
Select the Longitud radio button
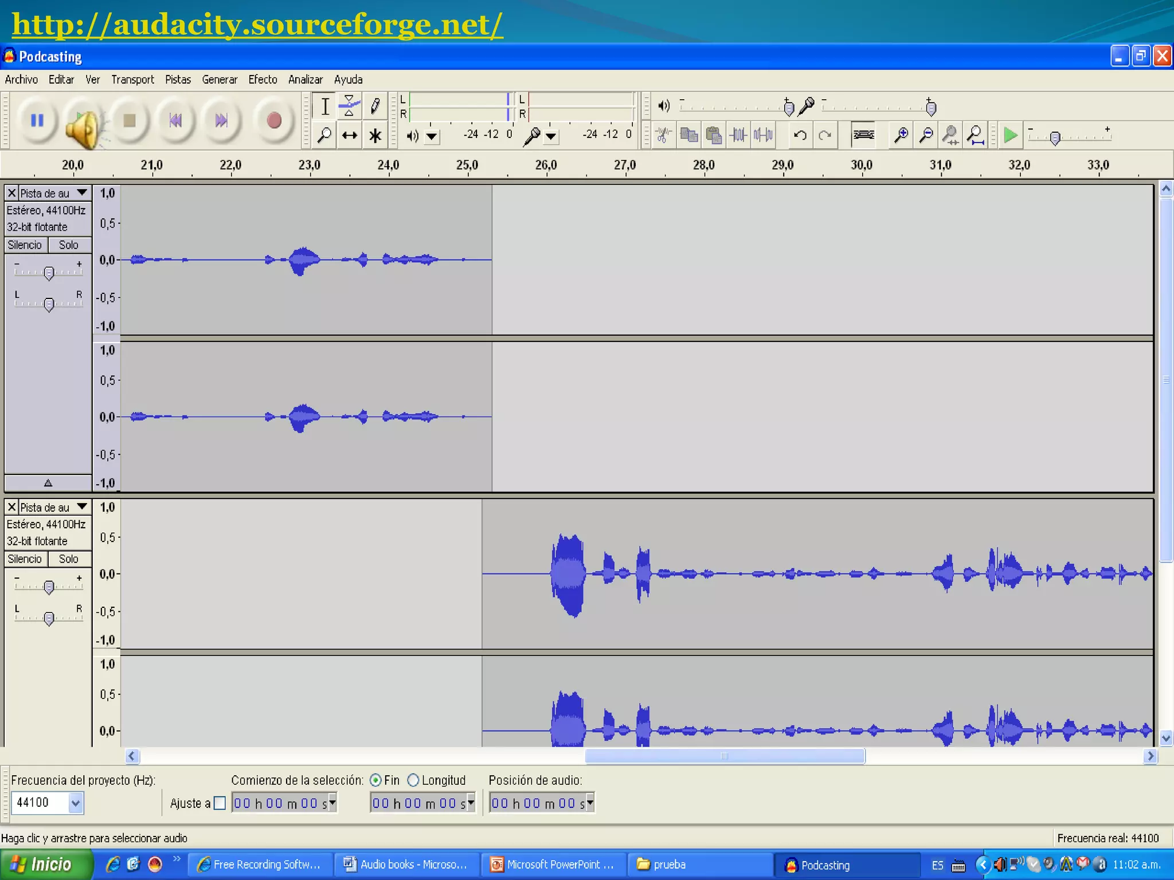tap(413, 780)
